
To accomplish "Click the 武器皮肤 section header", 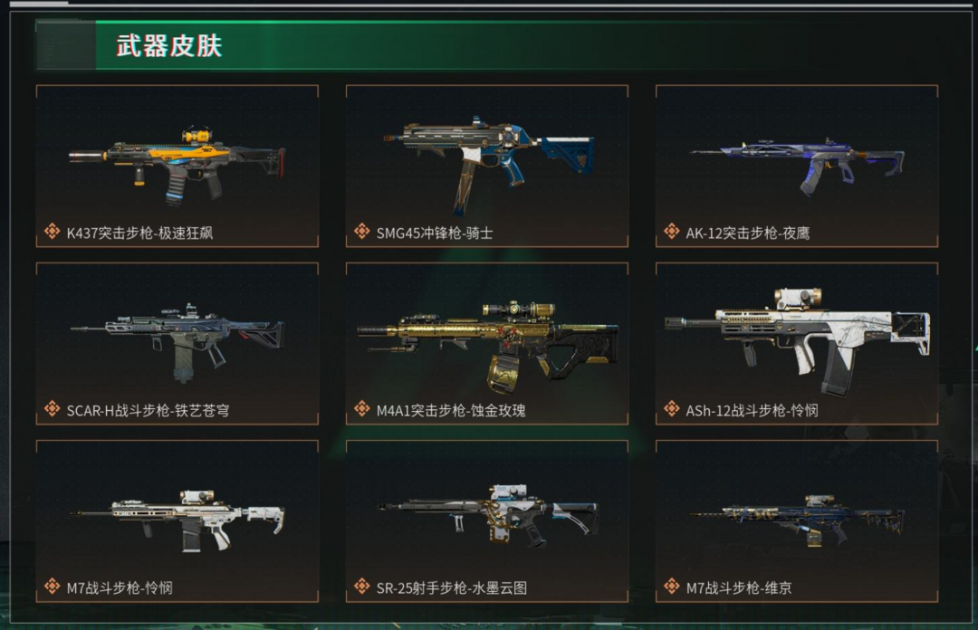I will point(169,46).
